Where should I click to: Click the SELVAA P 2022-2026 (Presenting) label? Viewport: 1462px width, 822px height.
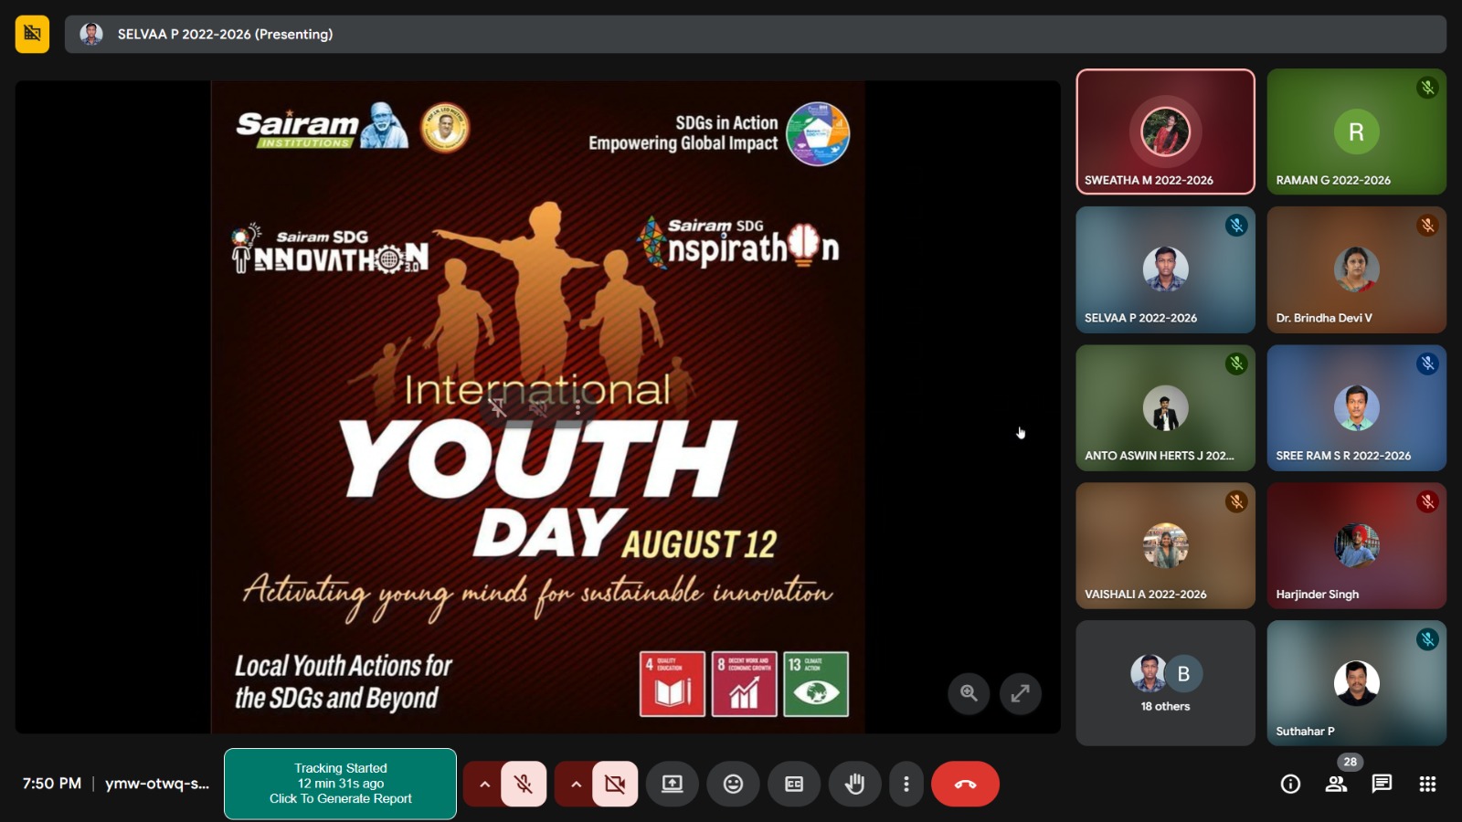coord(225,34)
